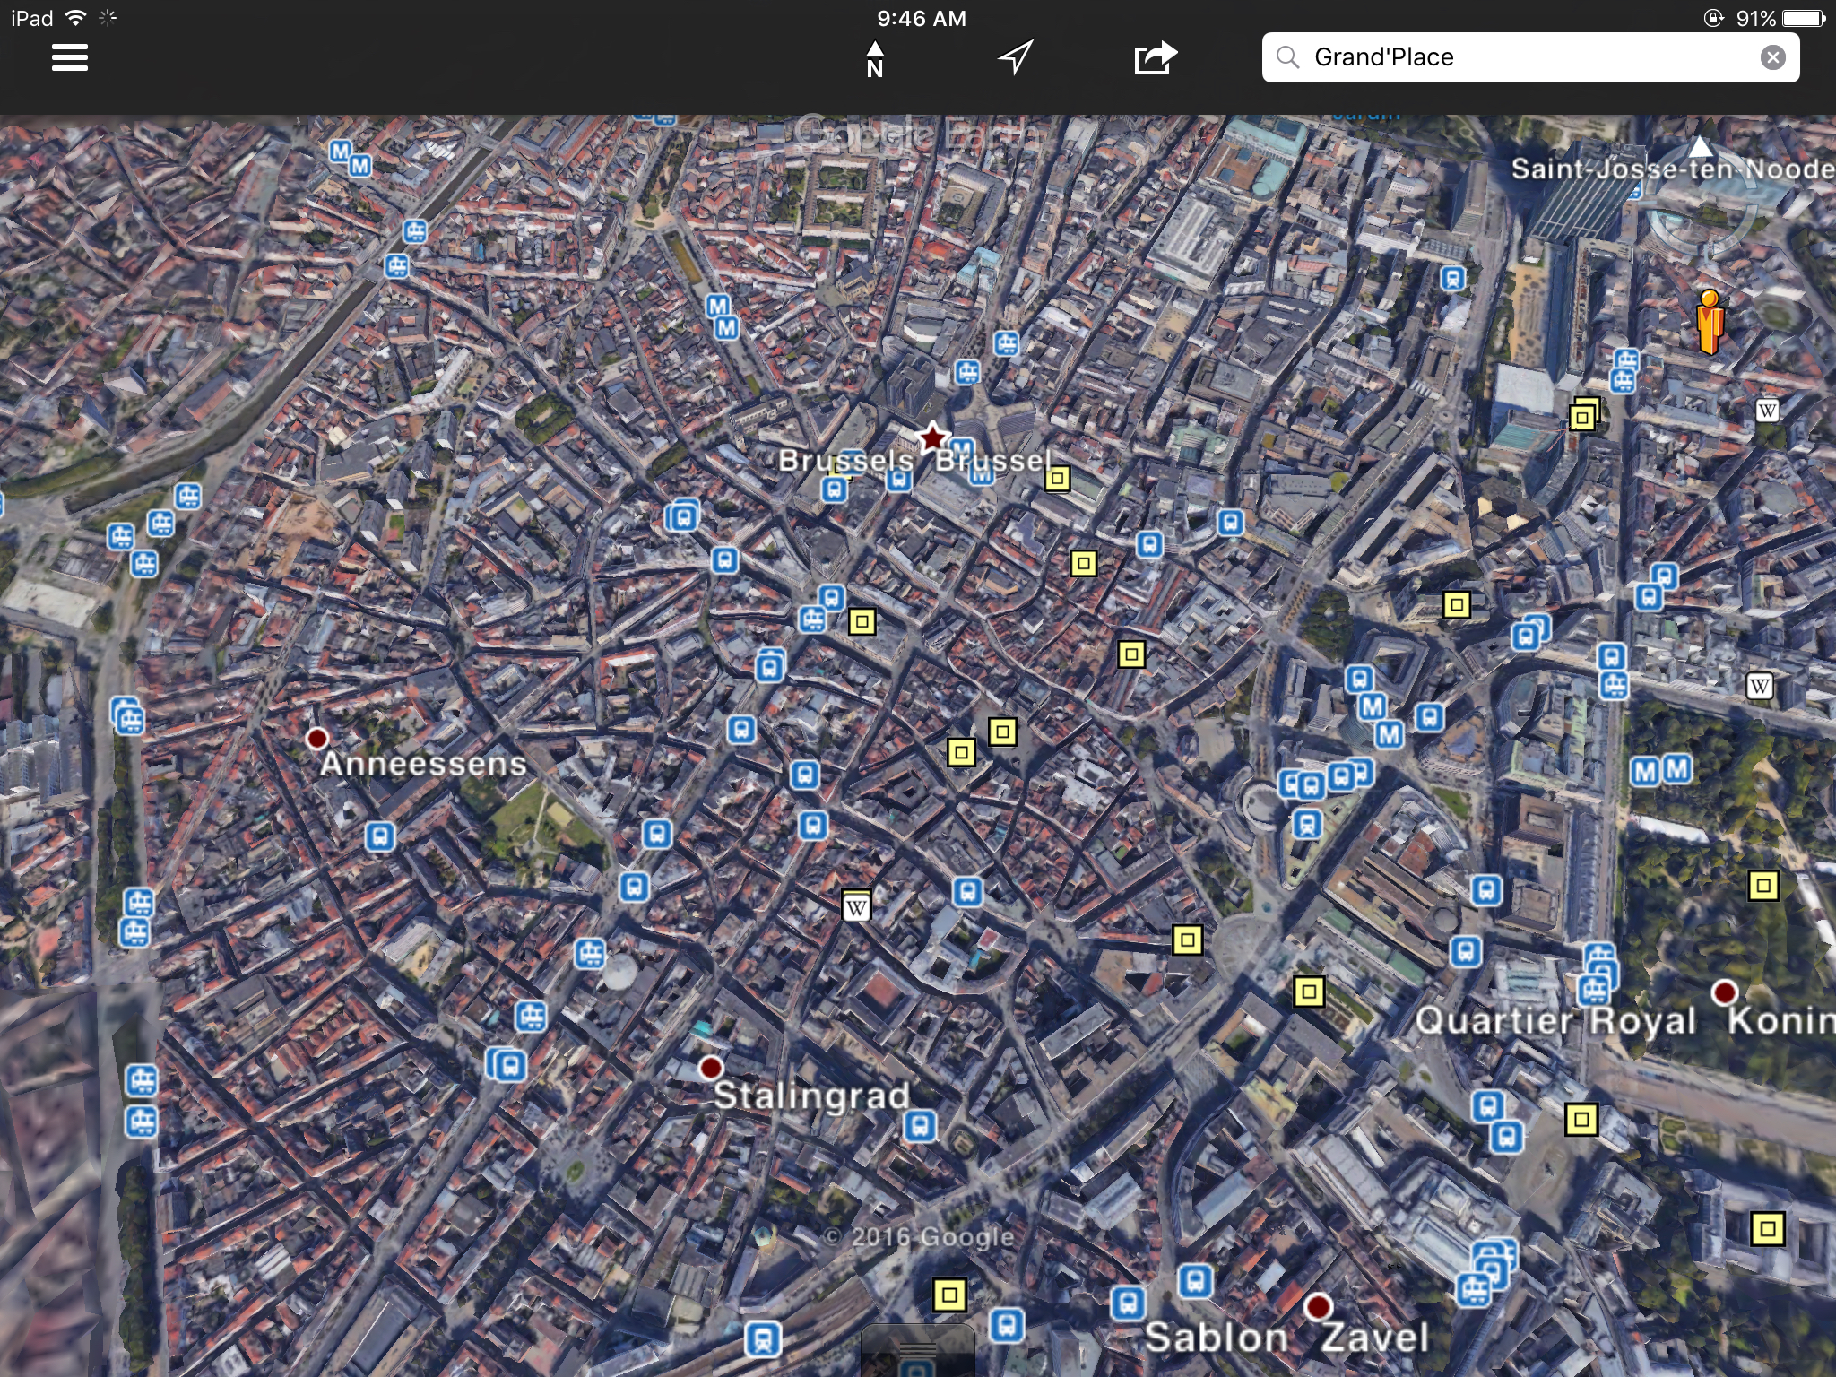Select the Stalingrad red dot marker
Screen dimensions: 1836x1377
[711, 1068]
